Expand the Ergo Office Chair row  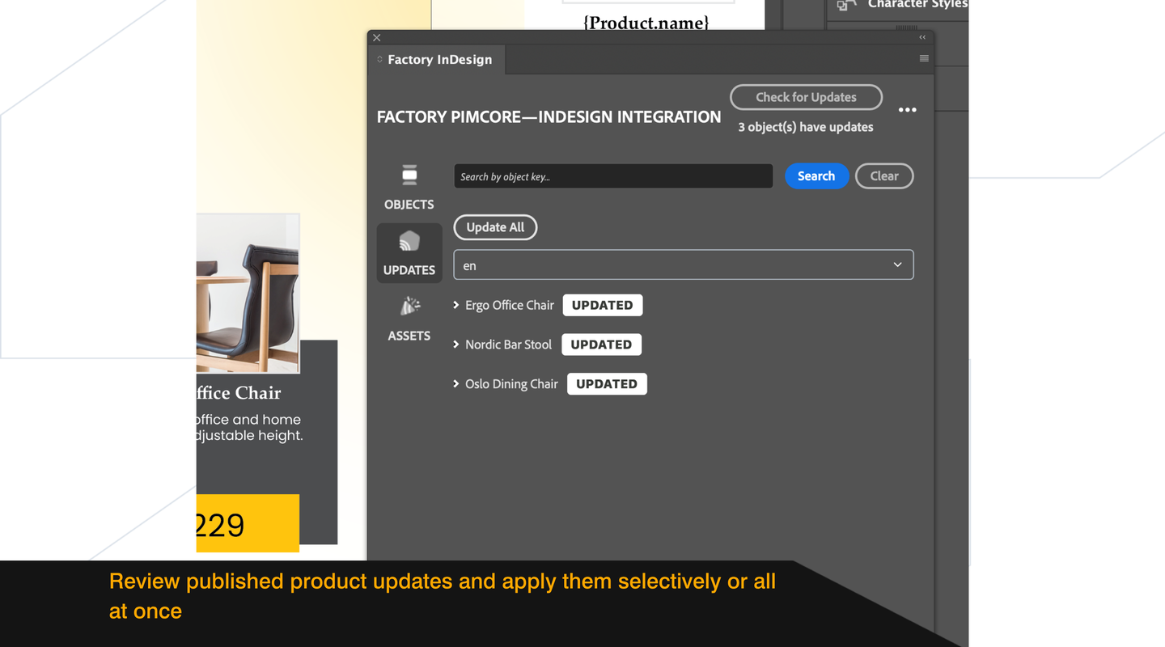pos(456,305)
